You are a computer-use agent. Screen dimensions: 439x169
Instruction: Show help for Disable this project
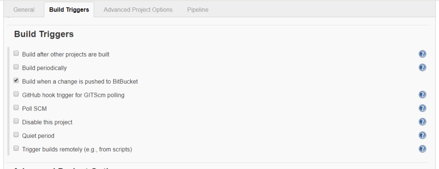[422, 122]
